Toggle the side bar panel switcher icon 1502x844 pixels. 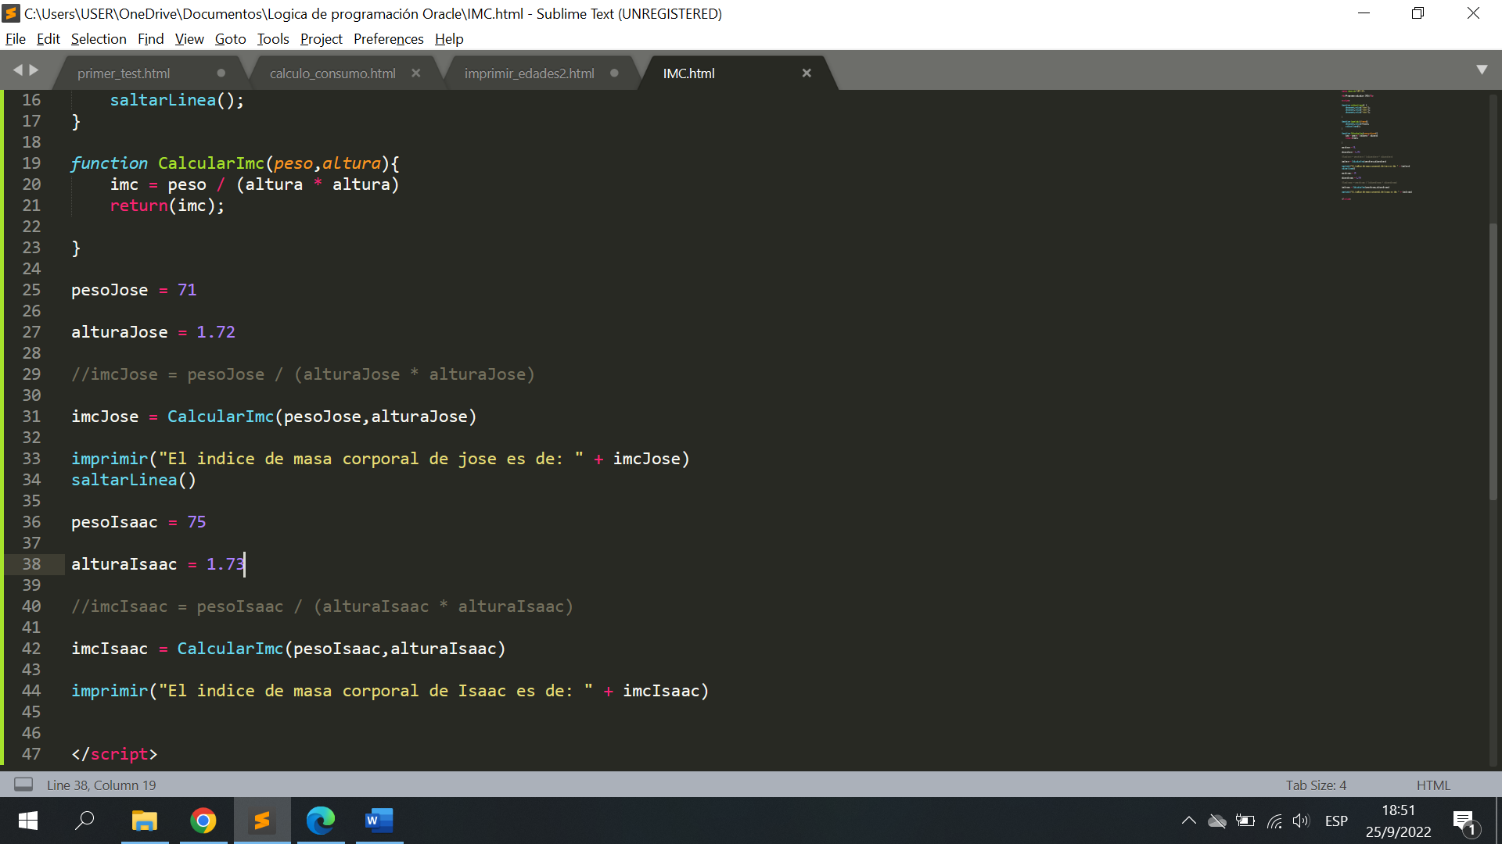(x=23, y=785)
